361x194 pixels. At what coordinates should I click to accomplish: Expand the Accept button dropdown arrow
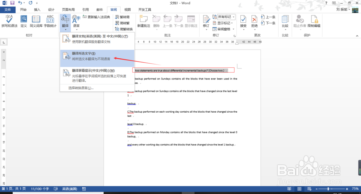coord(243,30)
